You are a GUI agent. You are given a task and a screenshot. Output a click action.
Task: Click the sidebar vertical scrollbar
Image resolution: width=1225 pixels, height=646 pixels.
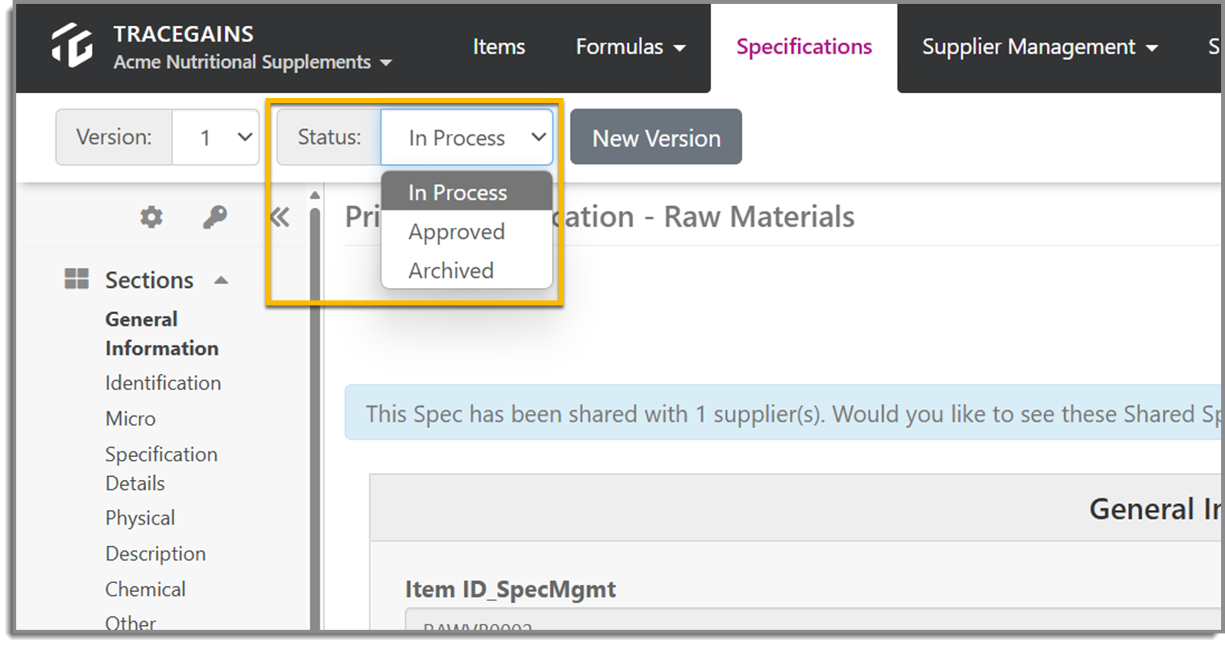315,418
